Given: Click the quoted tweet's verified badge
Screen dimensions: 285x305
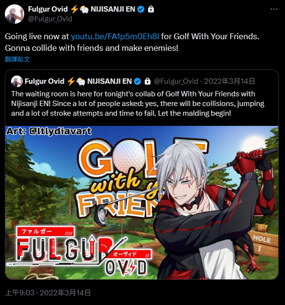Looking at the screenshot, I should [137, 81].
